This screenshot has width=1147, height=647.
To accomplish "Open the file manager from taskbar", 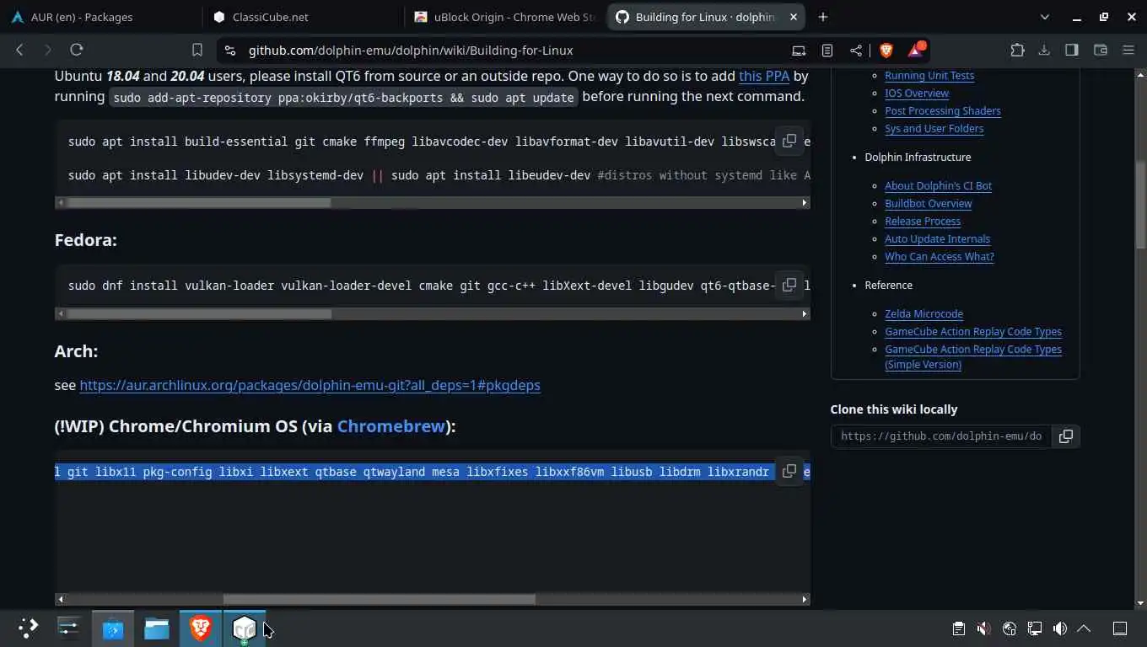I will pyautogui.click(x=157, y=628).
